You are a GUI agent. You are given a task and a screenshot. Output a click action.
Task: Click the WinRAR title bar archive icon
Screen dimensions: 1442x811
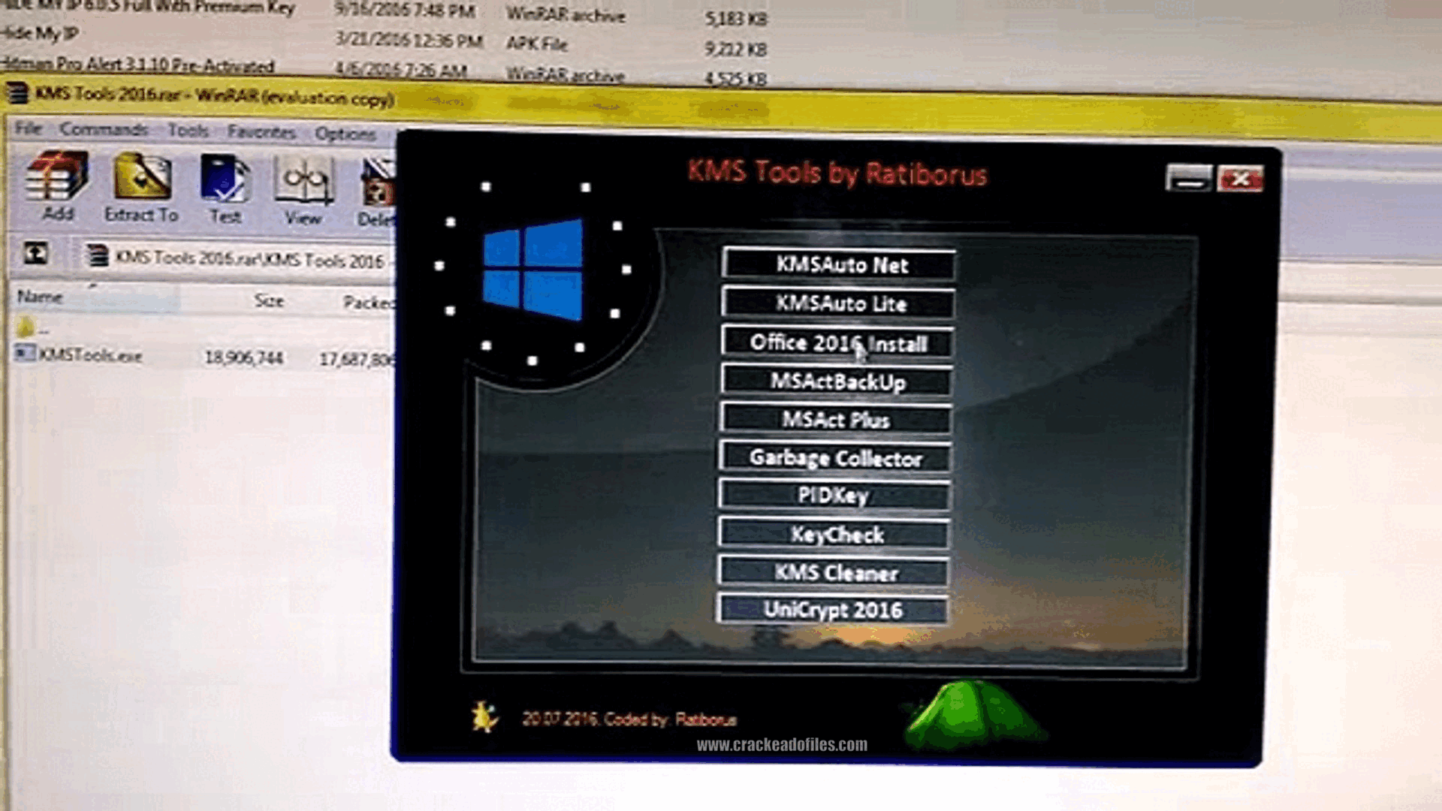tap(17, 93)
